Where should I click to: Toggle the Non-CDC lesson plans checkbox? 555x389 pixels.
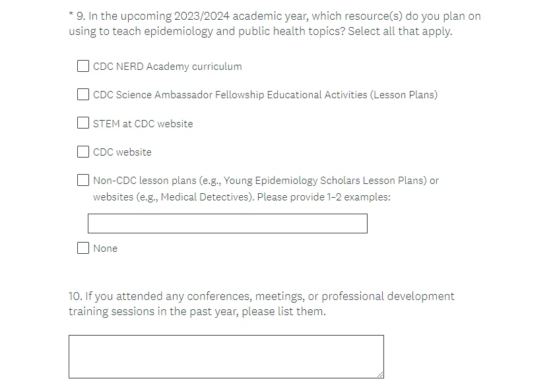tap(83, 180)
